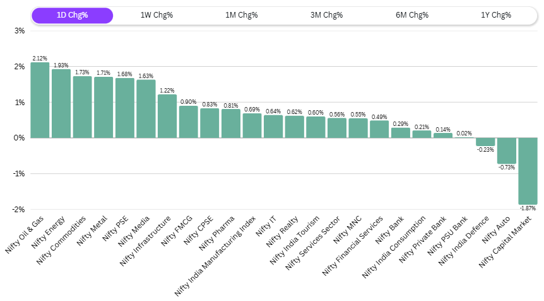Click the Nifty Capital Market negative bar
The height and width of the screenshot is (301, 544).
(x=528, y=171)
